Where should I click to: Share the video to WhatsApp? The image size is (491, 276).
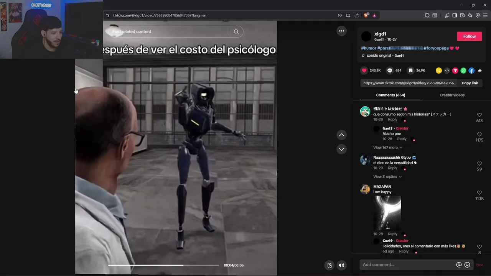point(463,71)
